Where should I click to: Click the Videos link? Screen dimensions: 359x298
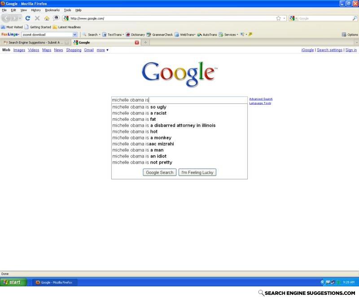click(x=33, y=50)
